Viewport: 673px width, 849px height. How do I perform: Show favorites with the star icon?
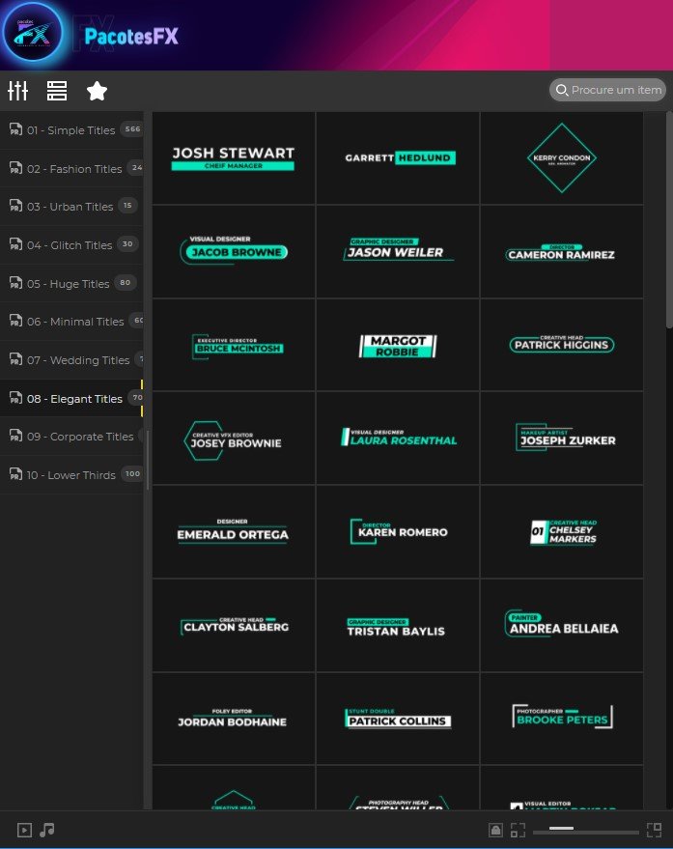point(97,91)
